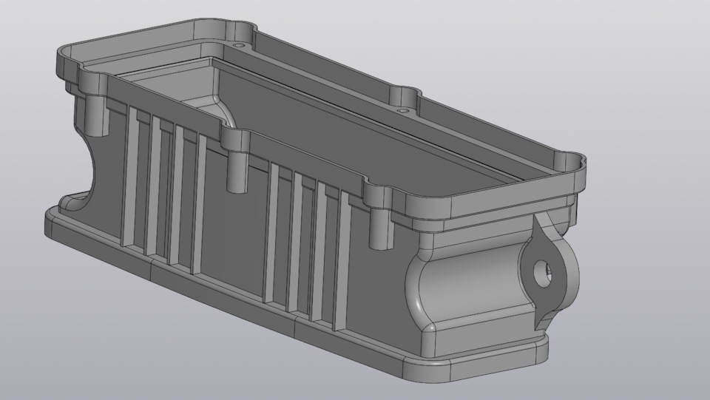Click the left screw hole on rear flange
This screenshot has height=400, width=710.
239,46
